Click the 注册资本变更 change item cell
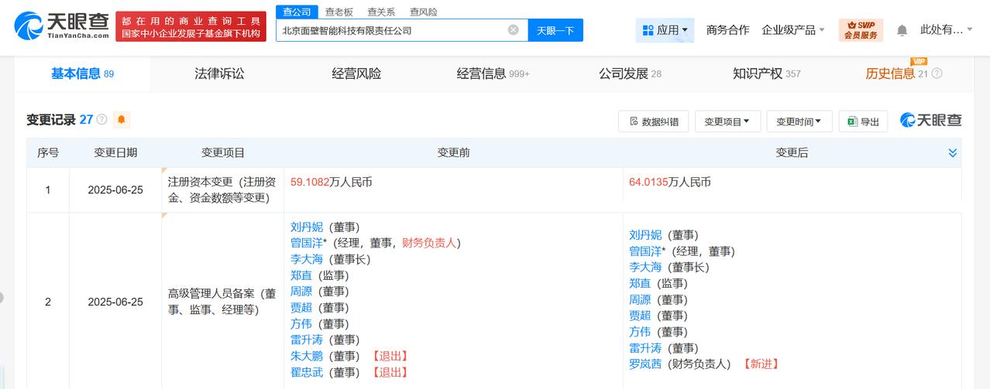This screenshot has height=389, width=990. (x=222, y=189)
